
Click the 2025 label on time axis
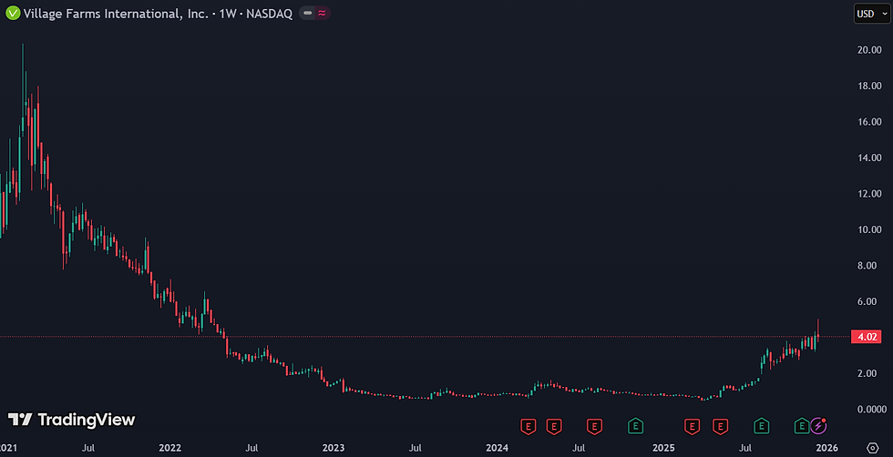click(663, 448)
